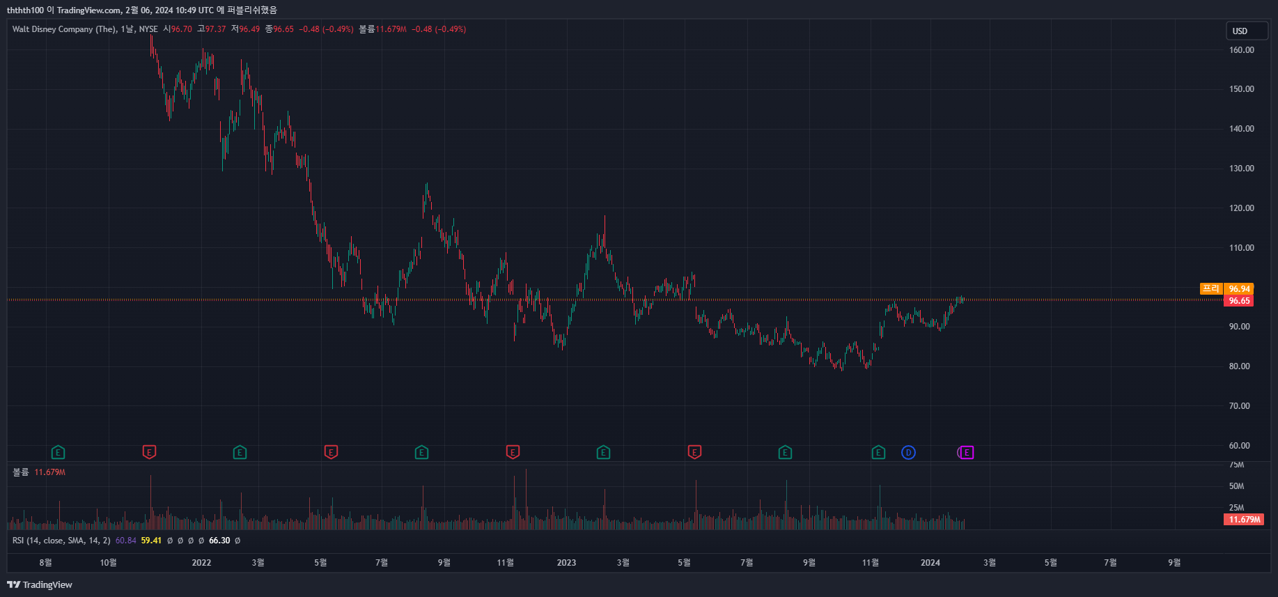Open the green earnings marker for November 2023
Screen dimensions: 1278x597
pyautogui.click(x=879, y=453)
